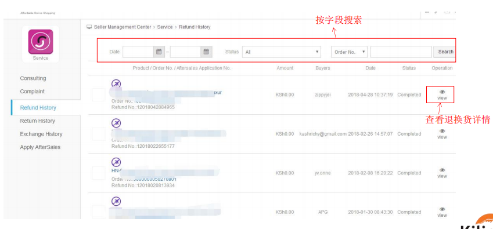Click date 2018-04-28 10:37:19
This screenshot has height=229, width=493.
coord(370,94)
